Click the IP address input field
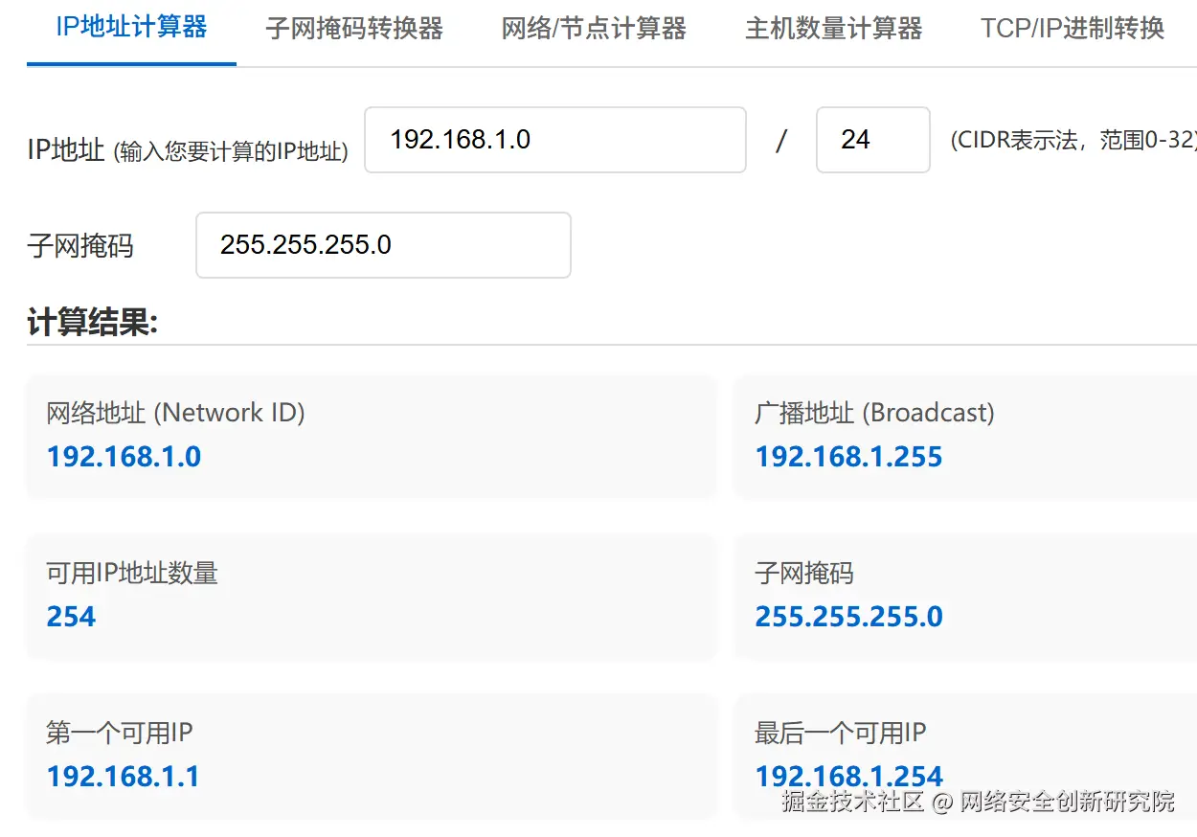Image resolution: width=1197 pixels, height=837 pixels. 554,140
